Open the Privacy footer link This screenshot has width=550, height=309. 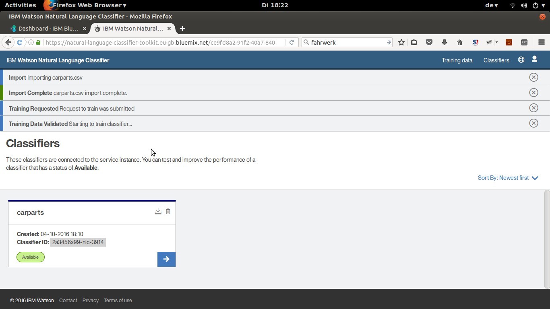coord(91,301)
